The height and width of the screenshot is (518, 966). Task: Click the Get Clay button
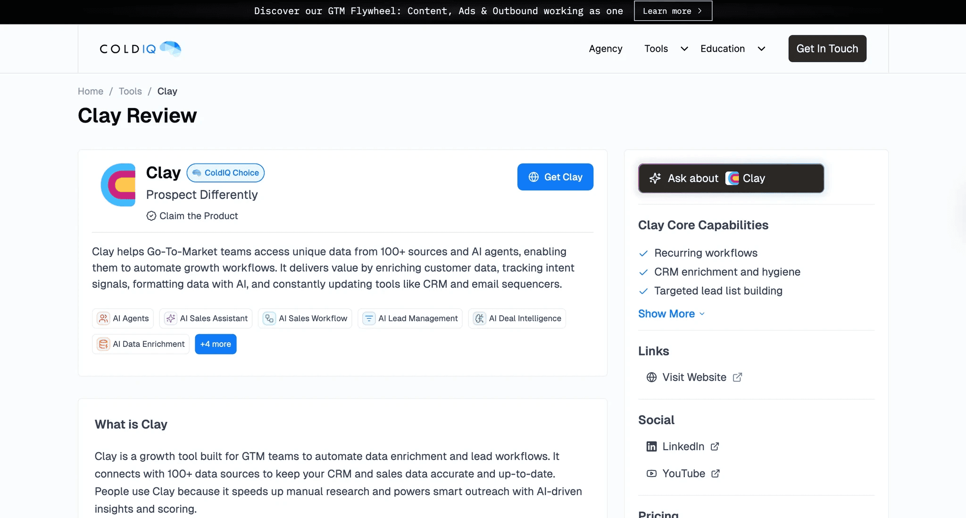coord(555,177)
